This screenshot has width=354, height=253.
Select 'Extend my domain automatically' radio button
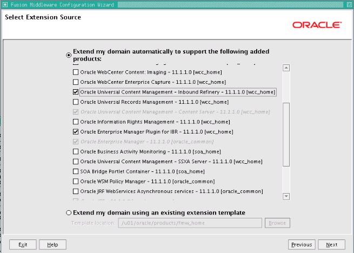69,55
